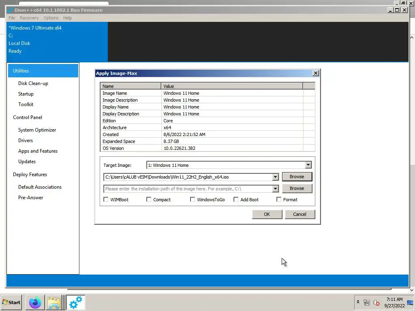Open the Pre-Answer page
Image resolution: width=415 pixels, height=311 pixels.
(30, 198)
